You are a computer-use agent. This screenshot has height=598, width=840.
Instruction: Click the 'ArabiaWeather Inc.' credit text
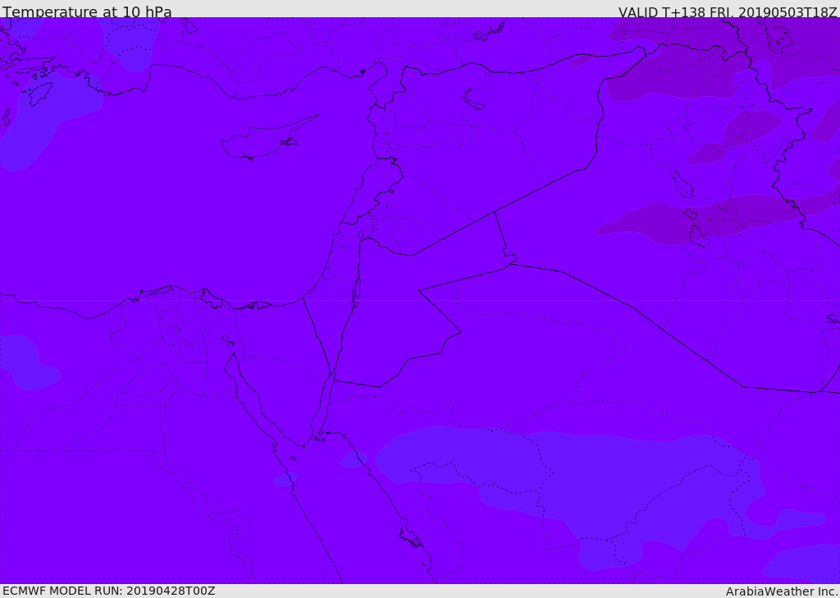(x=782, y=591)
